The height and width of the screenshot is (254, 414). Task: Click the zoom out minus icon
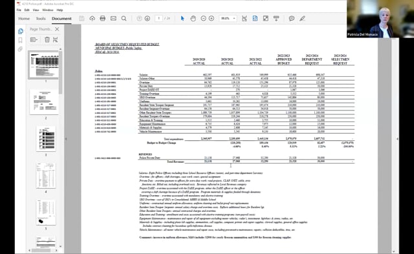pos(203,19)
